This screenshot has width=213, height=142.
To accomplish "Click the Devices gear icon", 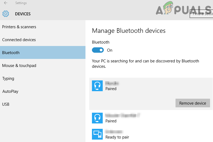I will (x=6, y=14).
